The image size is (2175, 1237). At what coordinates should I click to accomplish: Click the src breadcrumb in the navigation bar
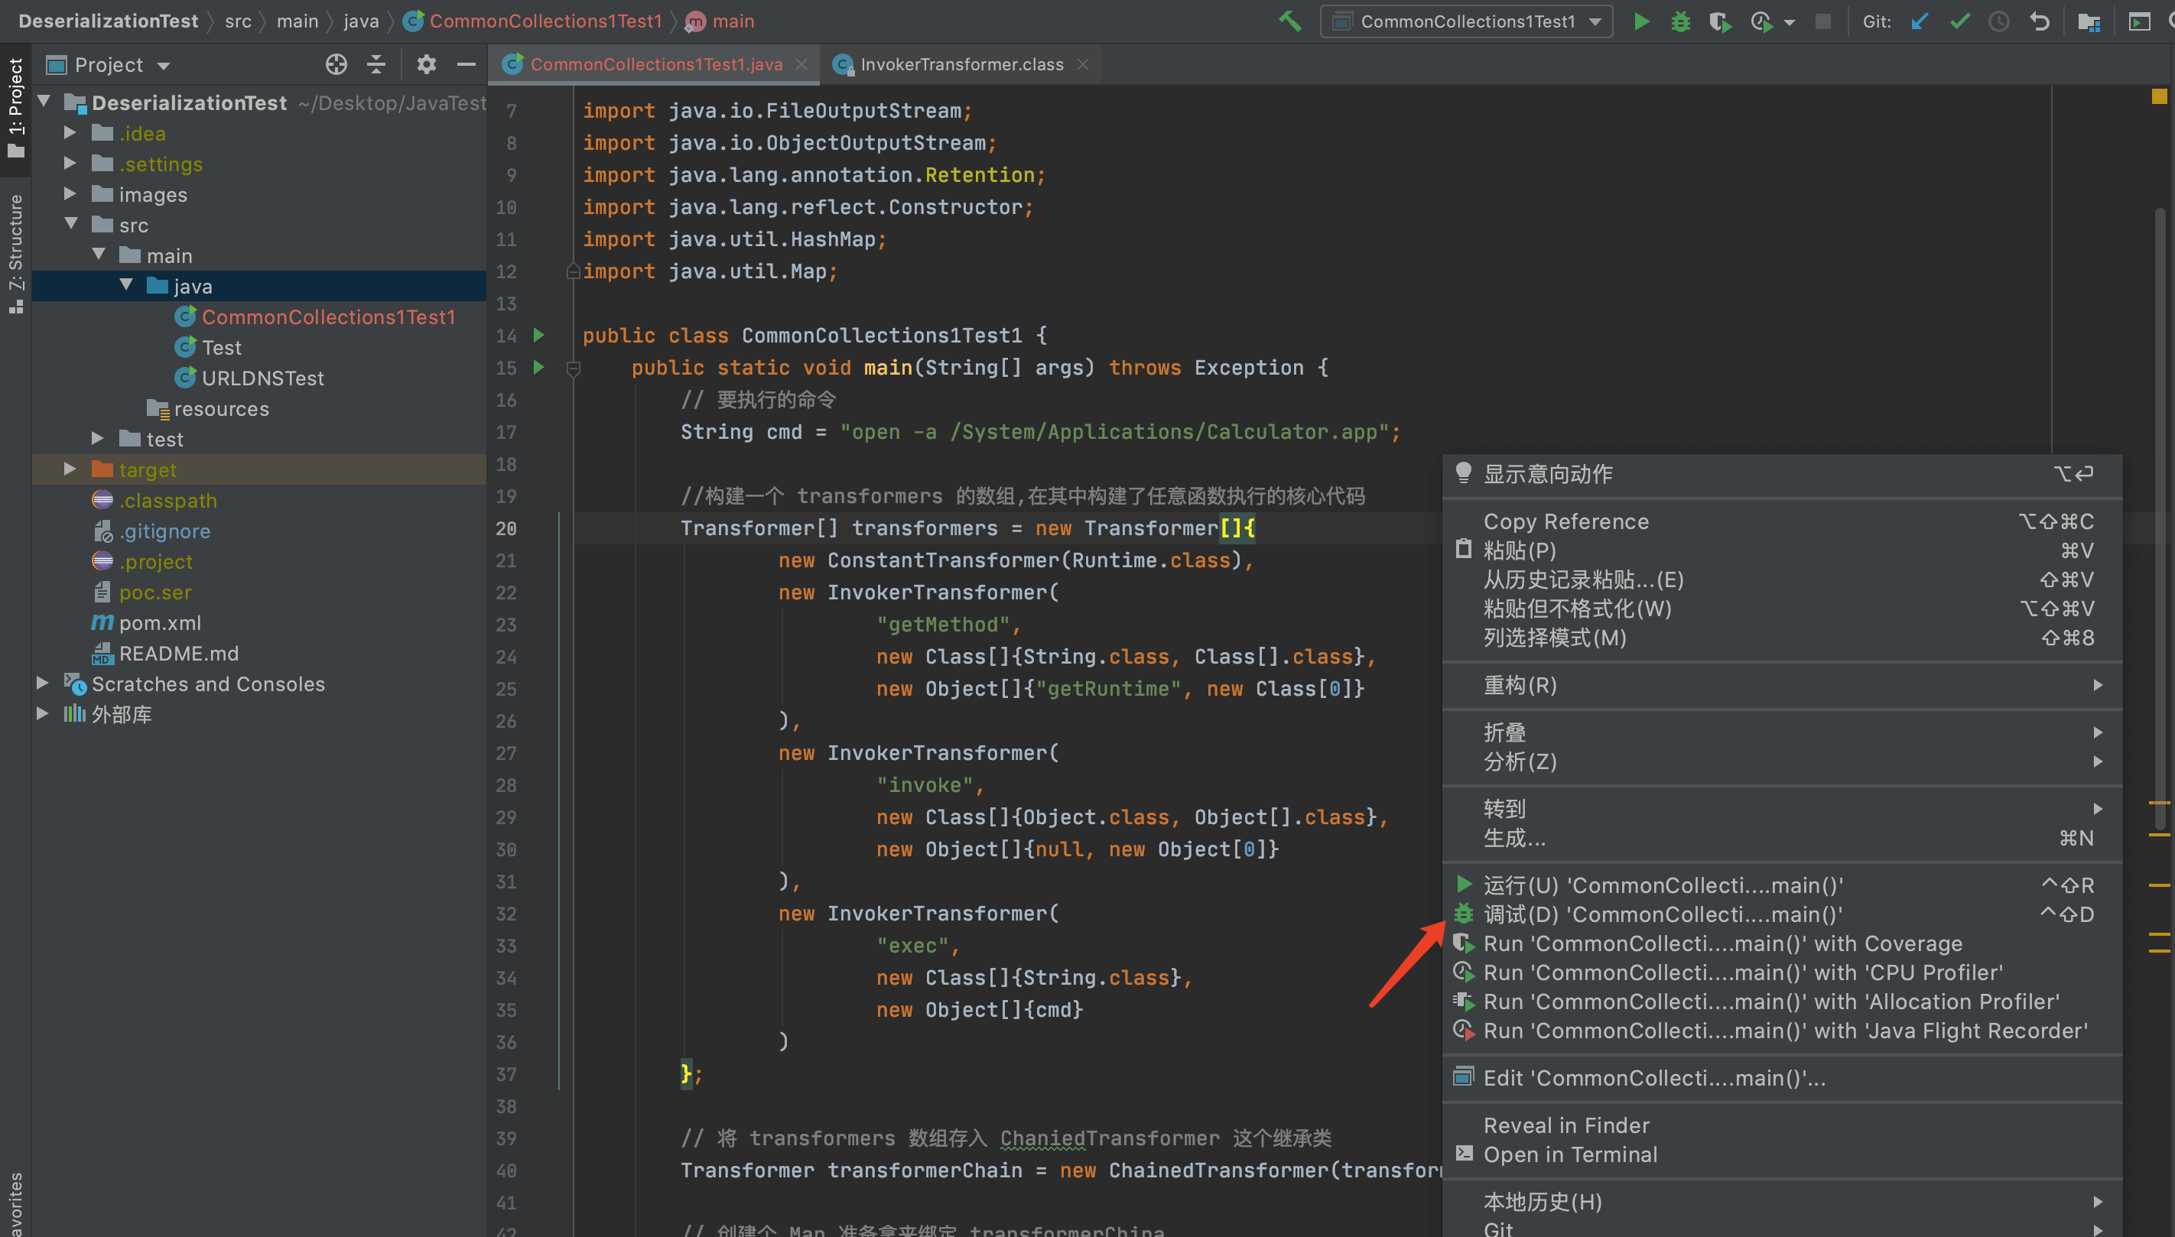coord(238,21)
